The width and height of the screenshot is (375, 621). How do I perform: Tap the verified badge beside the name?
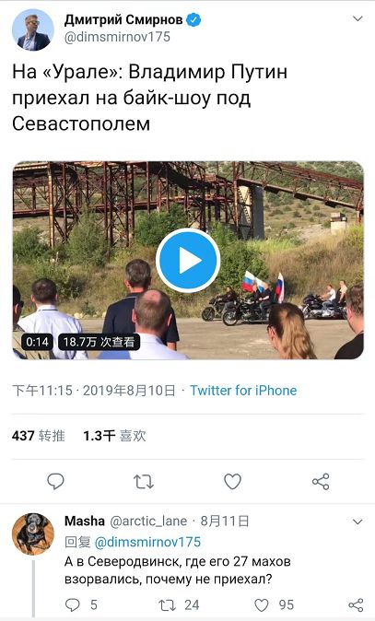(x=193, y=19)
